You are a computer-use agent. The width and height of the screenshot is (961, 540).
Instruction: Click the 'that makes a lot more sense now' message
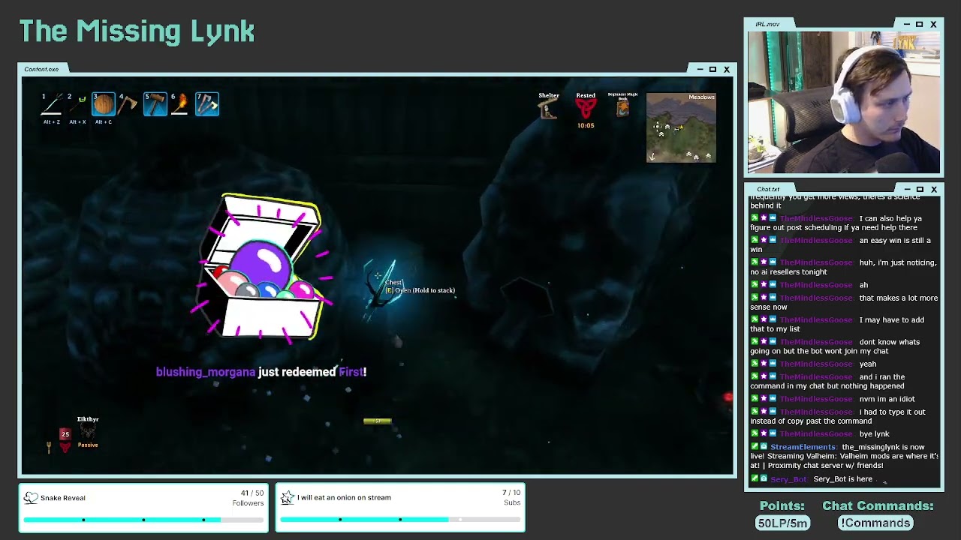coord(844,302)
